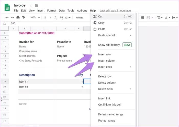Open the 'Last edit was 2 hours ago' link

coord(115,11)
